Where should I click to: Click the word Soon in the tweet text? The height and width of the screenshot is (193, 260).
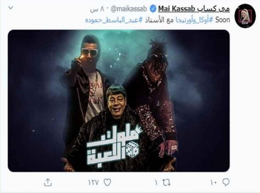(x=222, y=20)
